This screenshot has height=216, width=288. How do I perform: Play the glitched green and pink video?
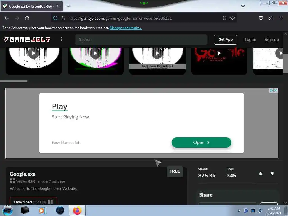click(x=95, y=53)
